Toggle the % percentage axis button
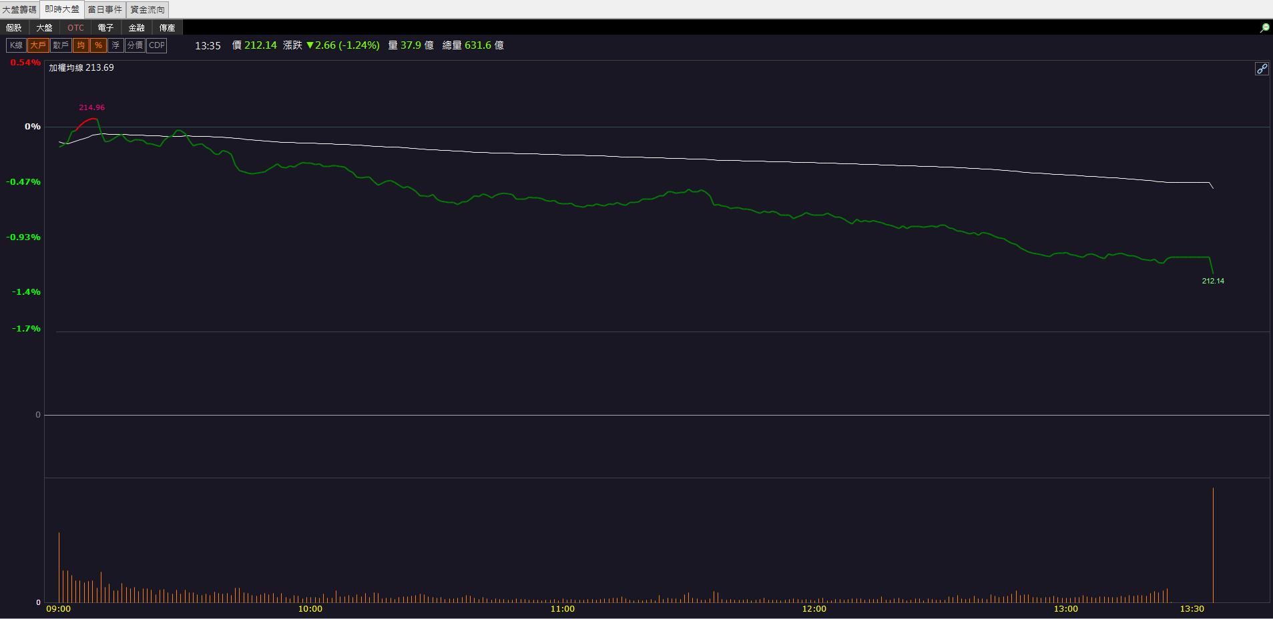 pos(98,45)
